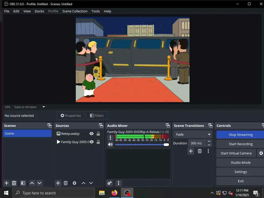Undock the Scenes panel
This screenshot has height=198, width=264.
[49, 126]
